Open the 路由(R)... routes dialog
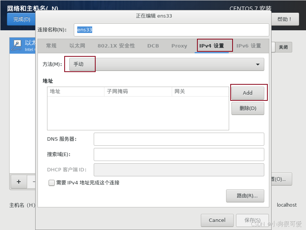The image size is (306, 230). click(245, 196)
